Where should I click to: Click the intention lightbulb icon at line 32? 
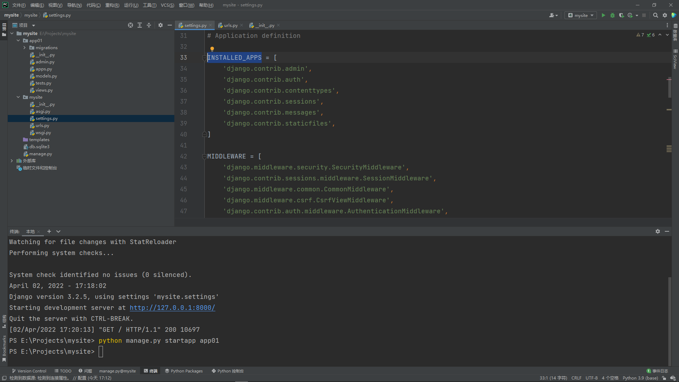[x=212, y=49]
